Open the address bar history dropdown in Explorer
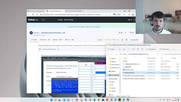The image size is (181, 102). coord(154,54)
